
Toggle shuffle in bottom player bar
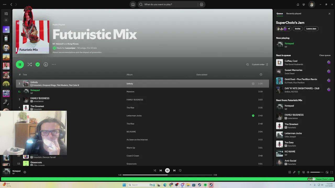point(155,171)
